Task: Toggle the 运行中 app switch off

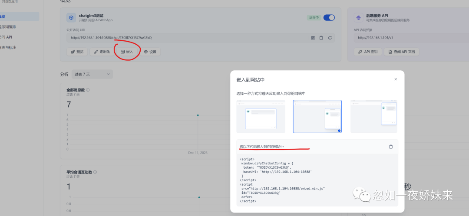Action: tap(329, 18)
